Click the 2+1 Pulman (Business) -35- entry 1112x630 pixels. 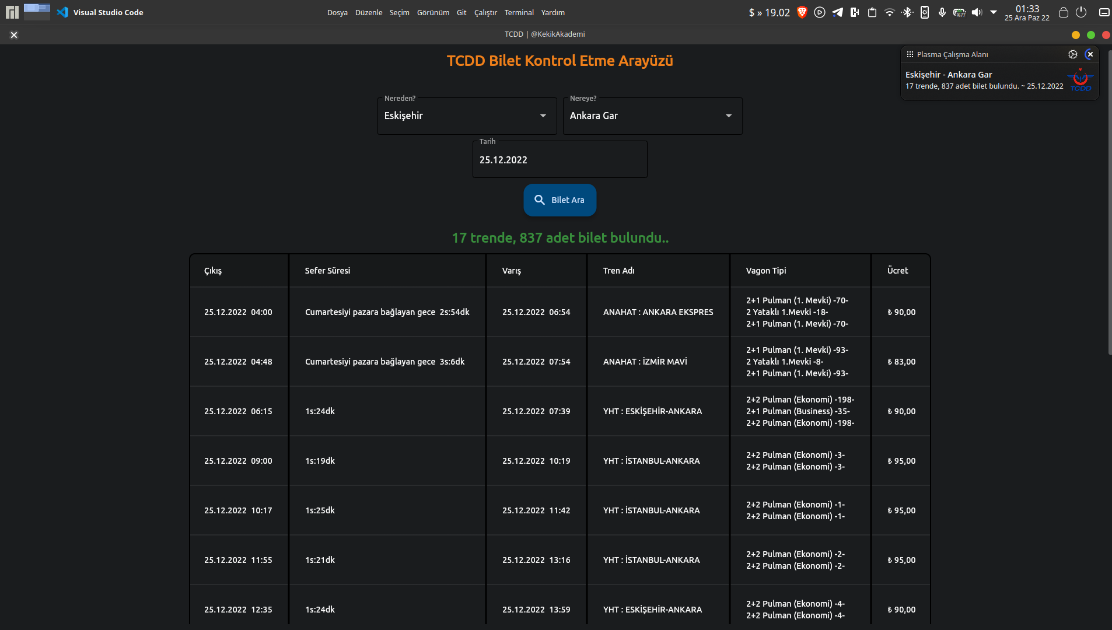(798, 411)
